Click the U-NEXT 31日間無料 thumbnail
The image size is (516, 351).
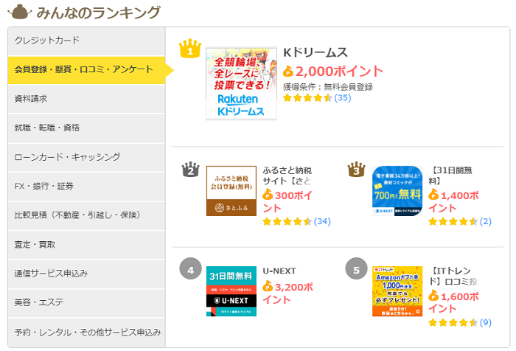[x=231, y=291]
